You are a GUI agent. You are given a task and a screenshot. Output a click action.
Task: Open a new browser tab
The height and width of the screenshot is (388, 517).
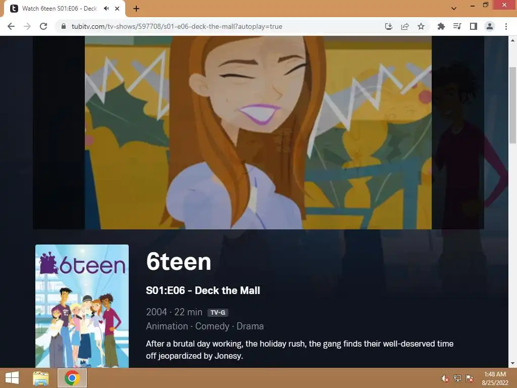[136, 9]
